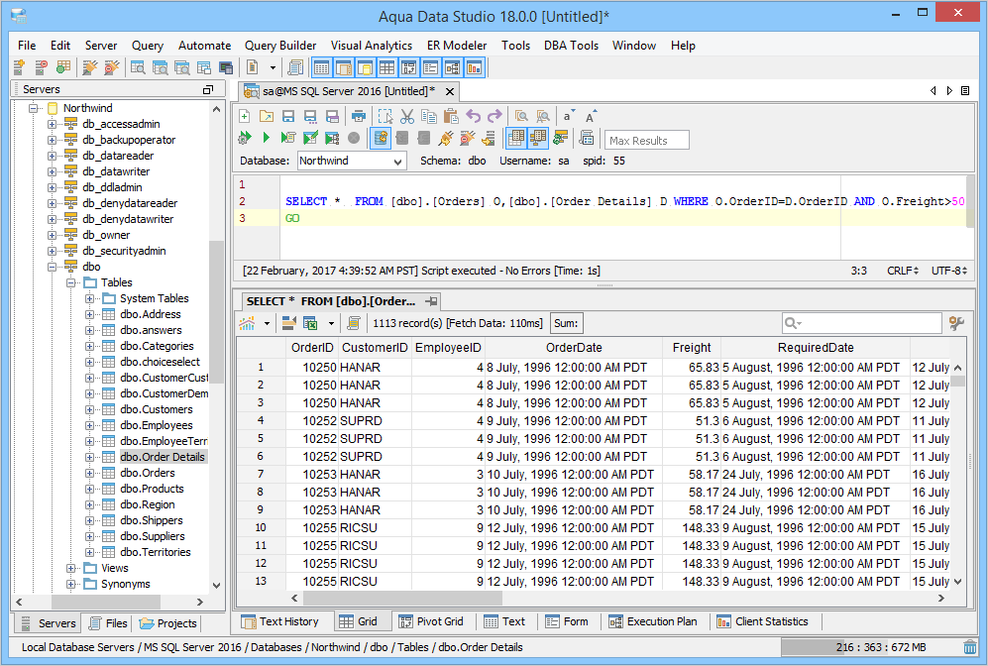Click the Increase font size icon
The height and width of the screenshot is (666, 988).
[x=592, y=116]
